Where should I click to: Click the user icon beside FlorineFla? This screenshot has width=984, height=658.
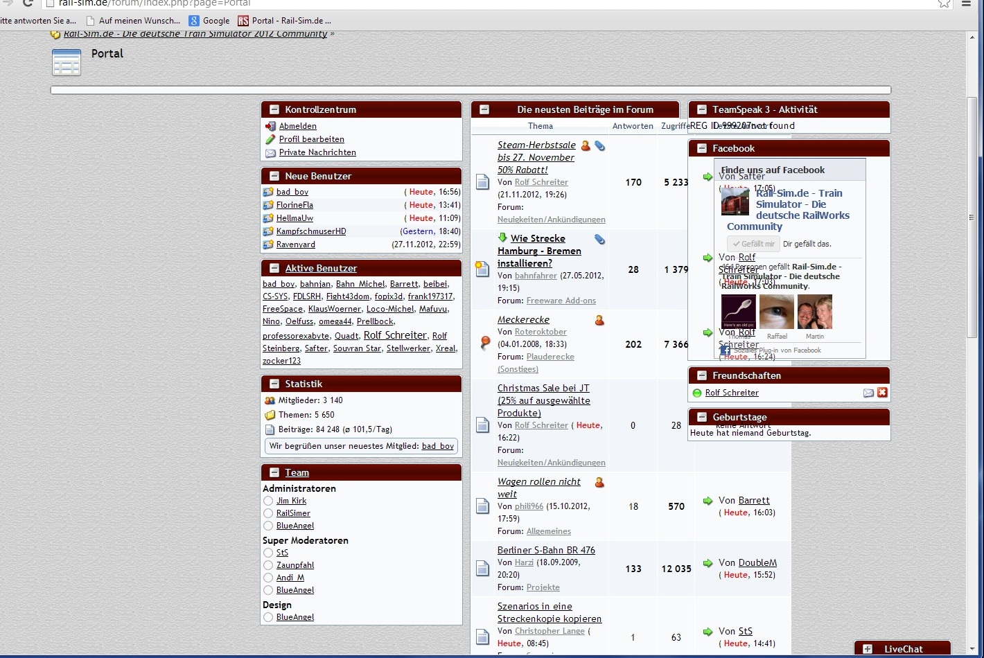pyautogui.click(x=268, y=205)
